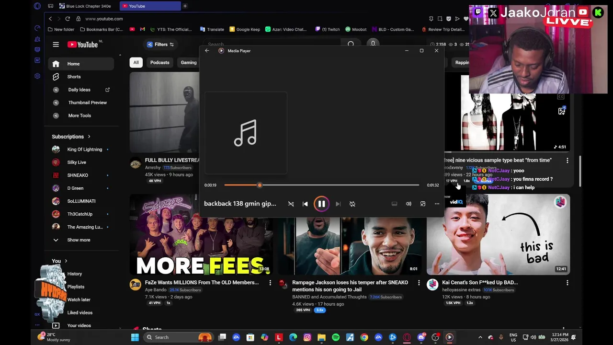The image size is (613, 345).
Task: Expand the You section chevron
Action: (66, 261)
